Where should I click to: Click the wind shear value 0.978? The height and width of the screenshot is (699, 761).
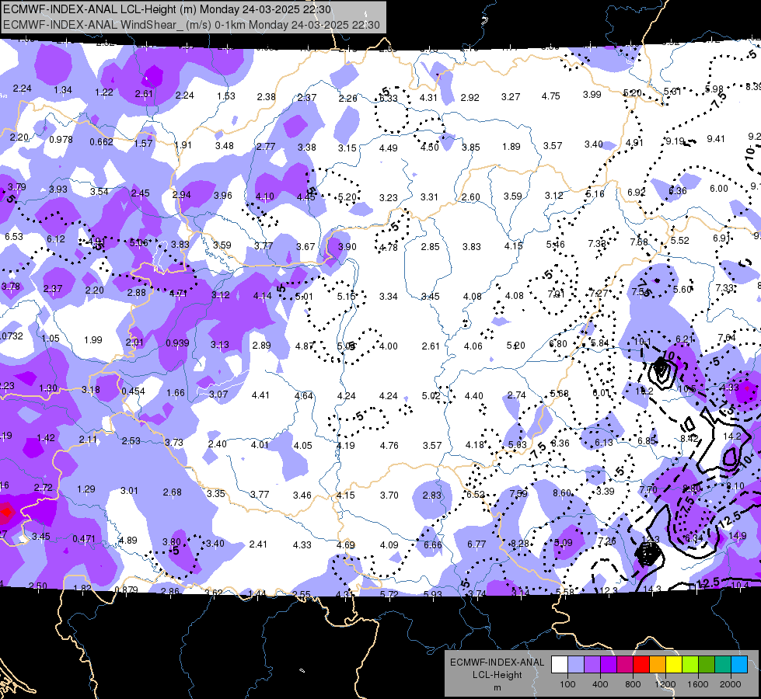click(61, 140)
